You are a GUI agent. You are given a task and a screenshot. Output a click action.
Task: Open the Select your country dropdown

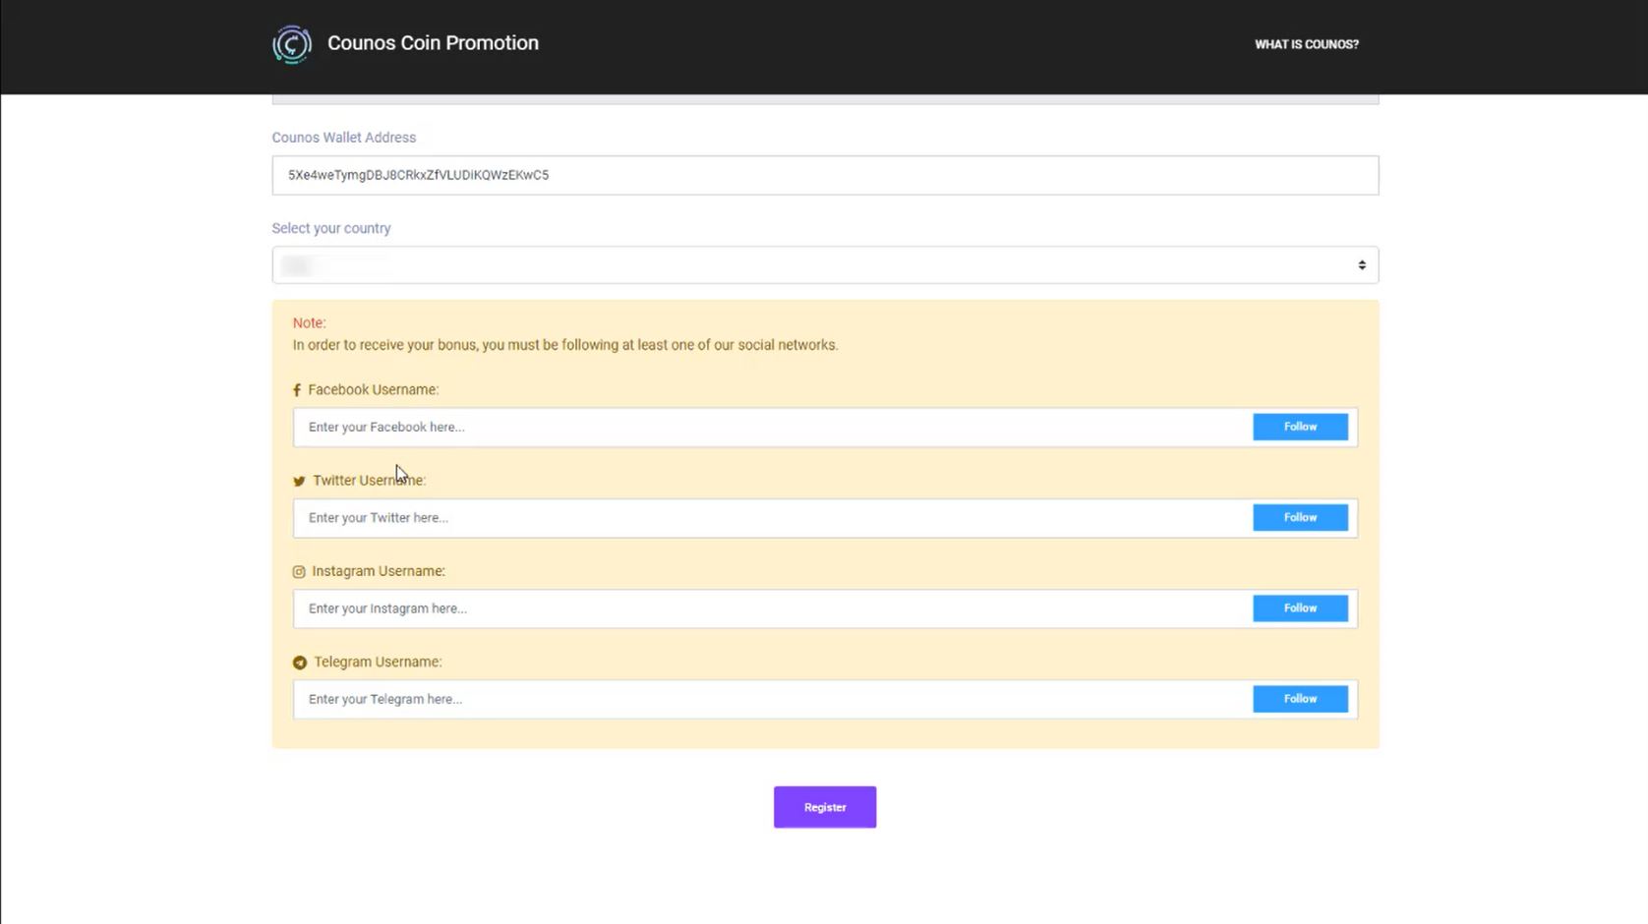pos(825,265)
